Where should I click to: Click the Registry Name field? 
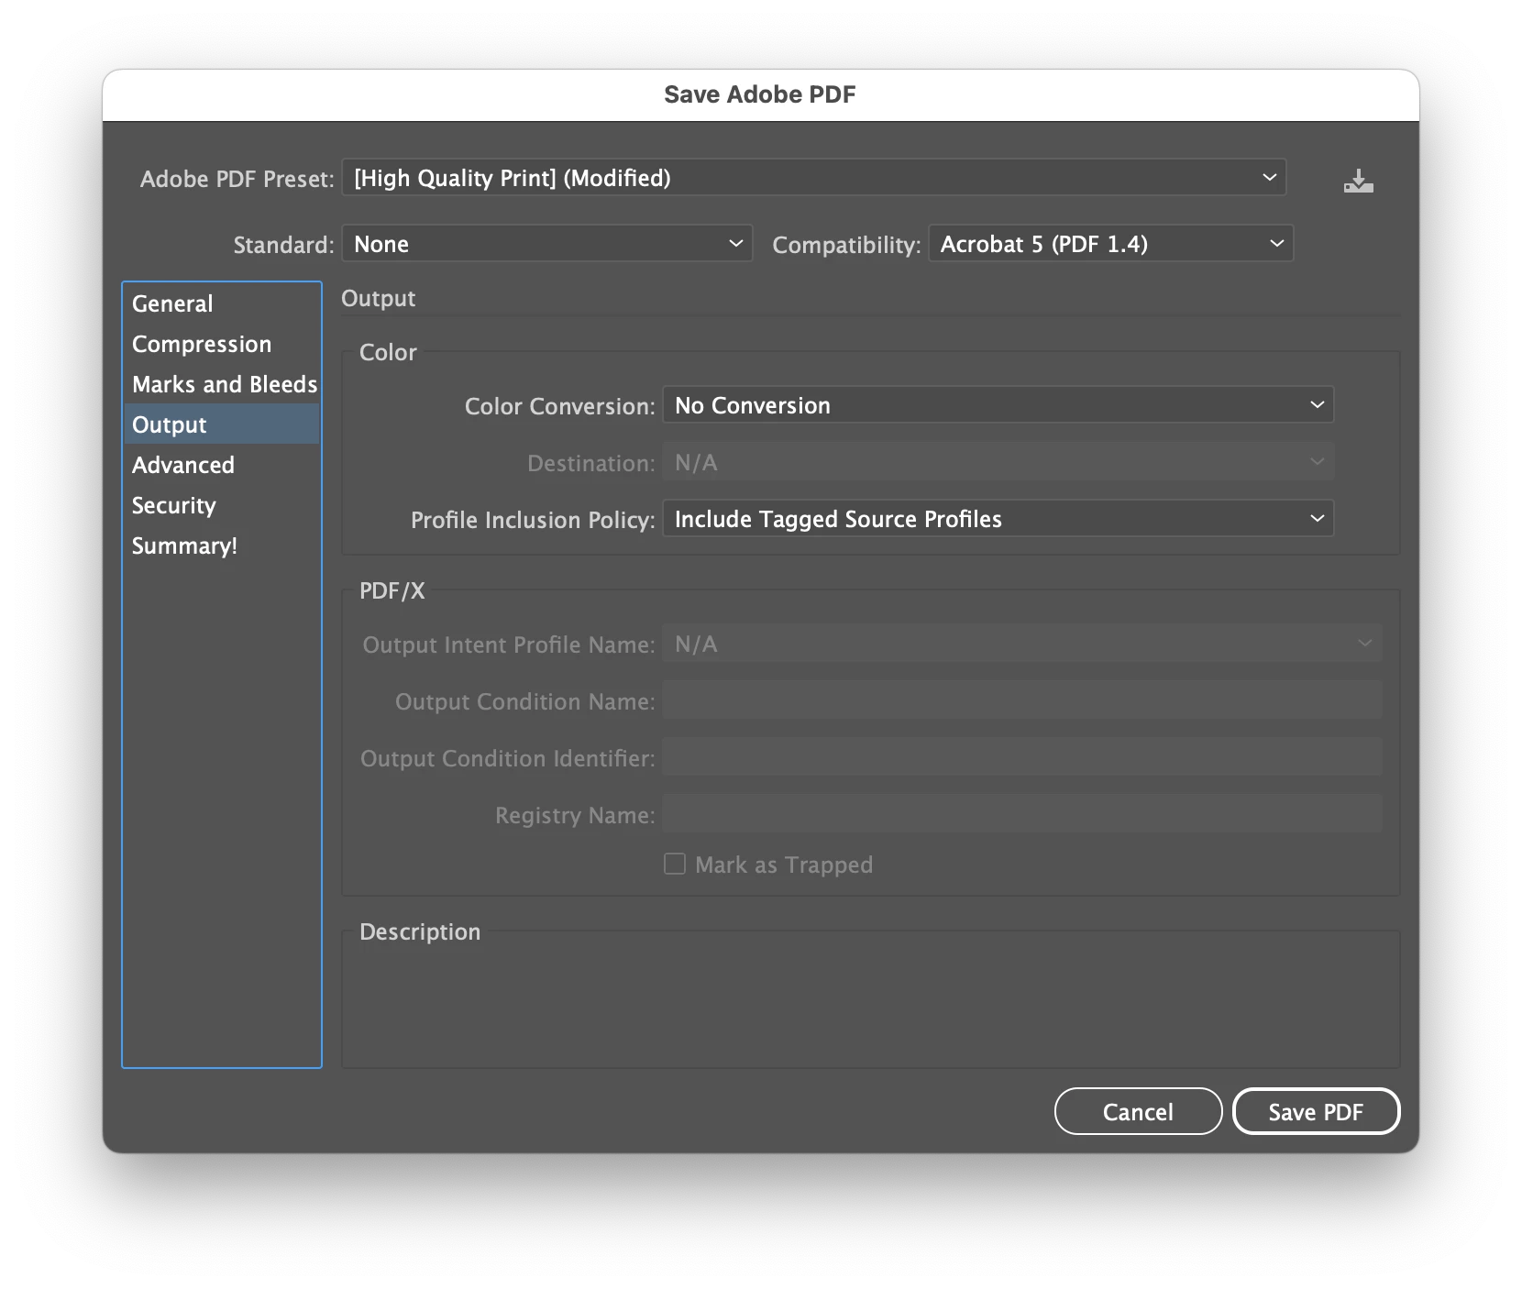pyautogui.click(x=1022, y=813)
